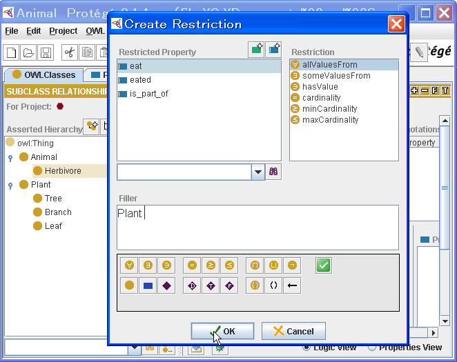Click the create datatype property green icon
Screen dimensions: 457x362
tap(256, 50)
